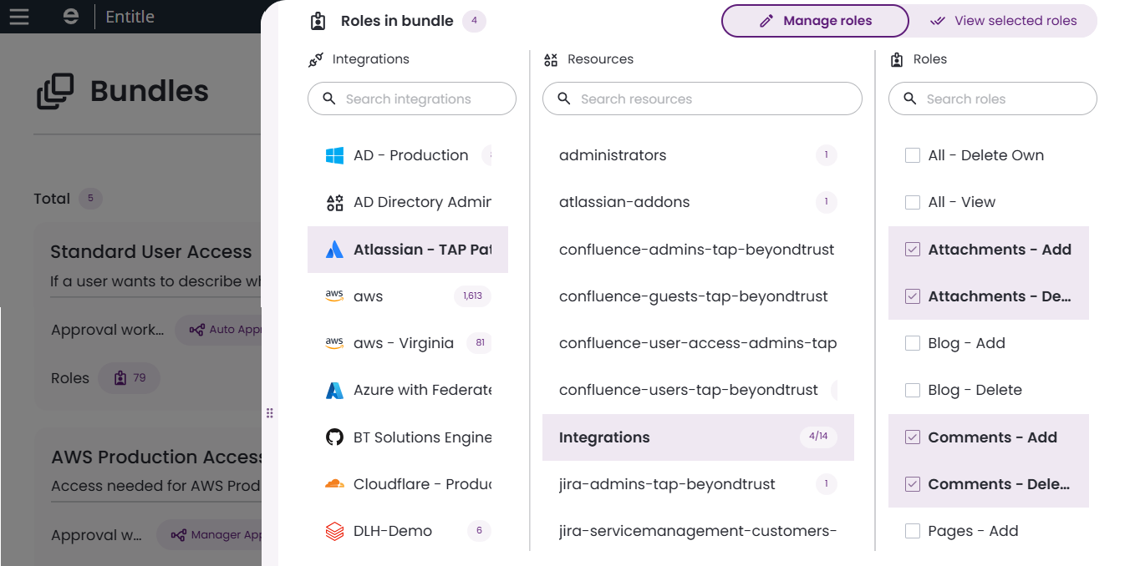Open the navigation hamburger menu
This screenshot has height=566, width=1135.
coord(19,17)
